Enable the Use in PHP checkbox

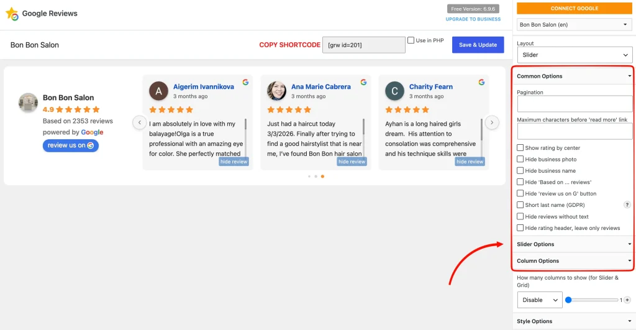coord(411,40)
